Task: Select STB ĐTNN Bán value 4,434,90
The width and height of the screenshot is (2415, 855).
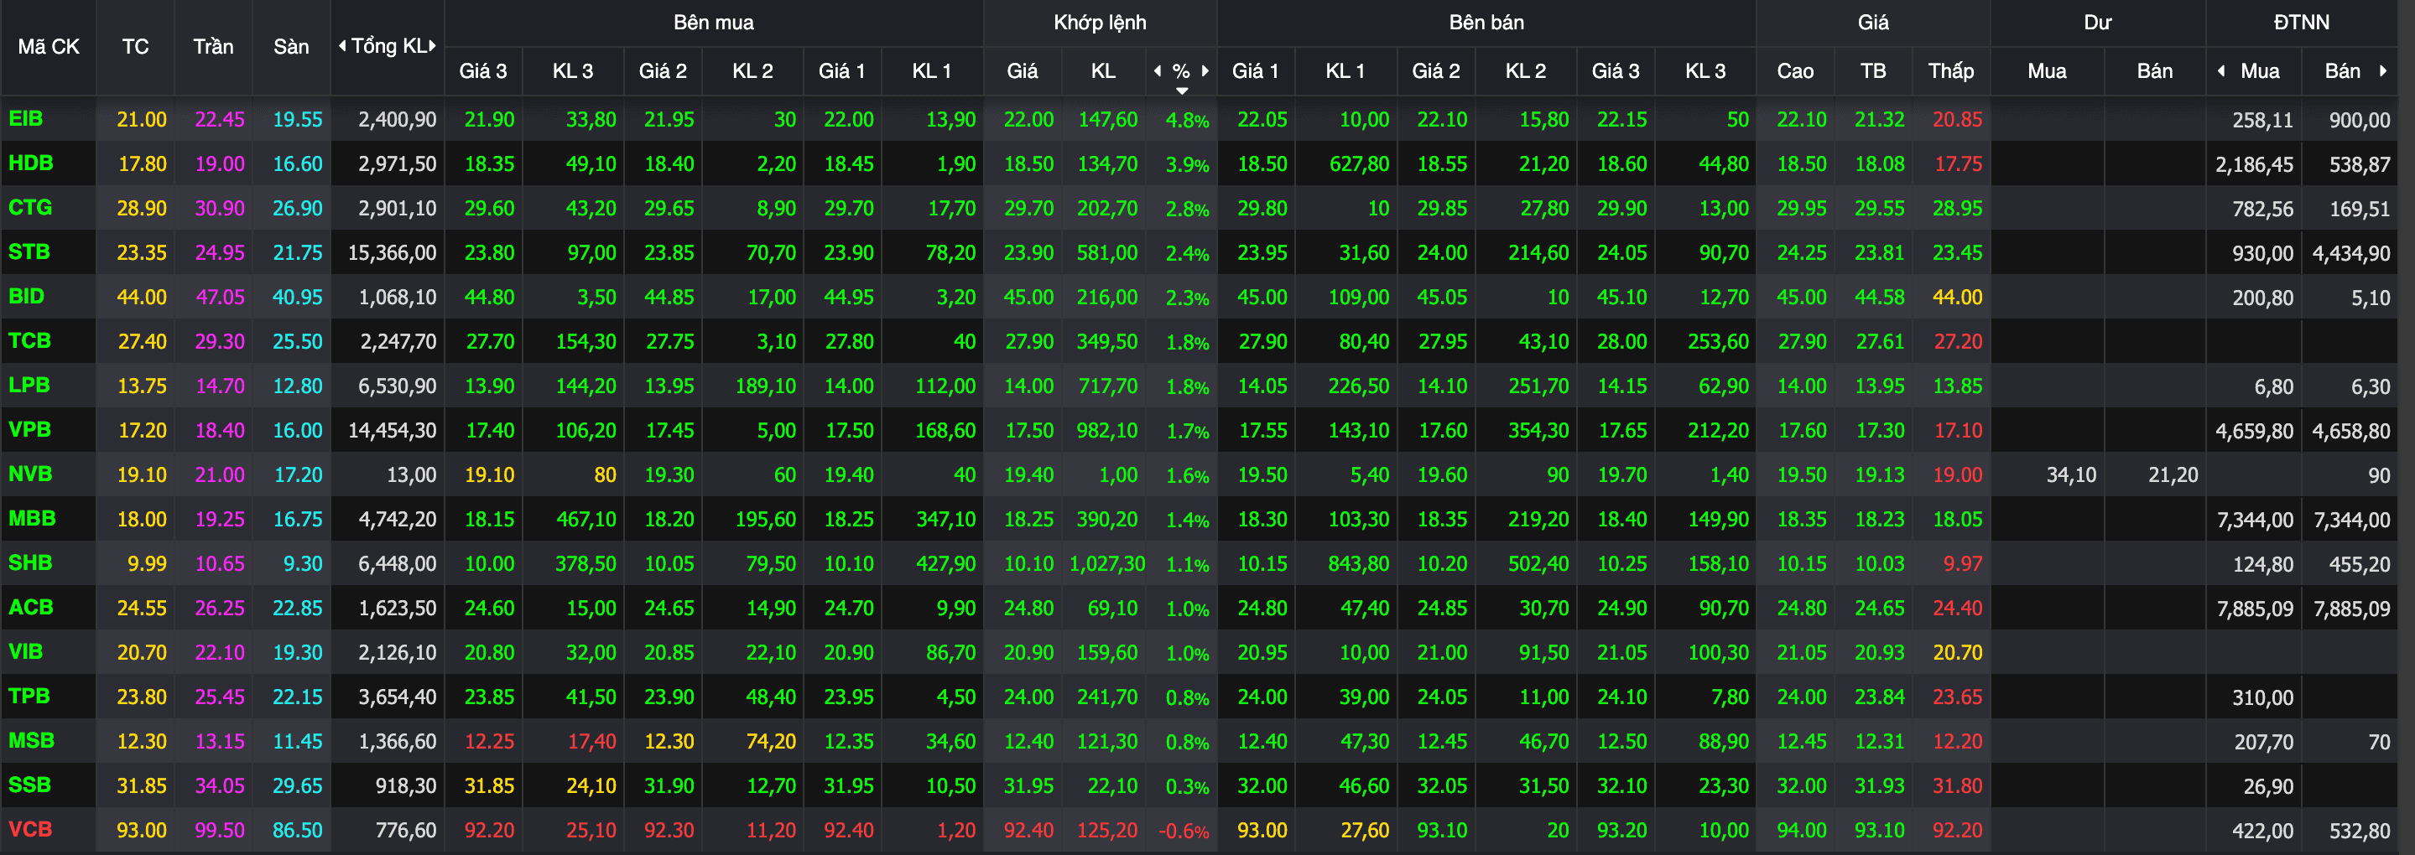Action: [x=2351, y=253]
